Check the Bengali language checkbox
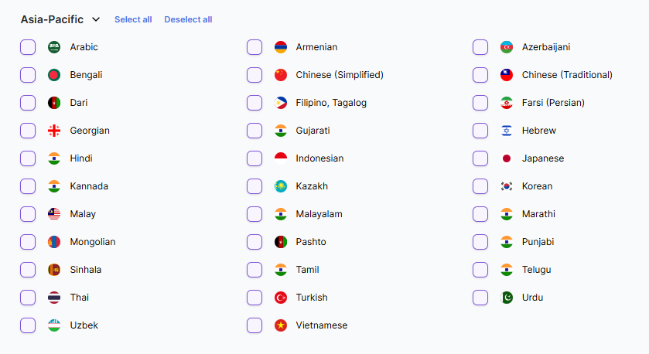This screenshot has width=649, height=354. 28,75
